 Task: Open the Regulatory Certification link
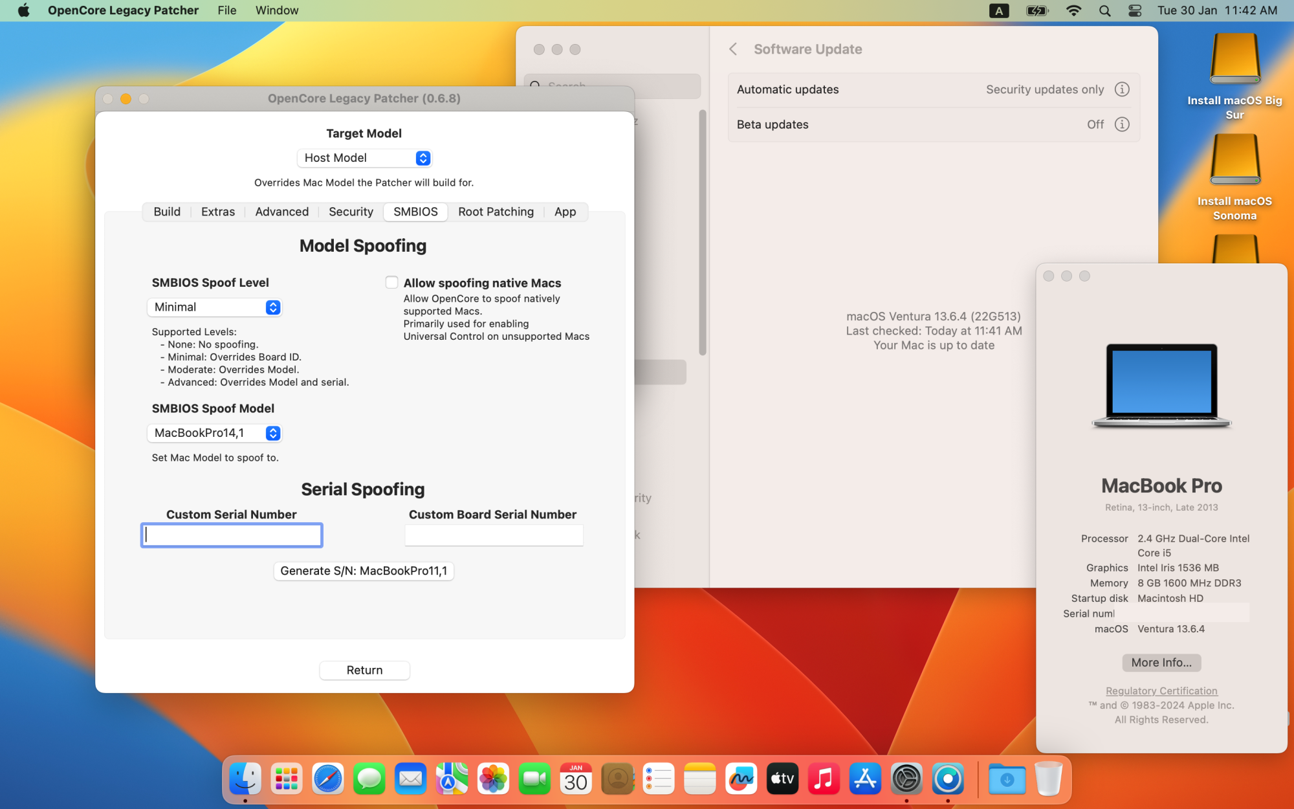[1161, 691]
